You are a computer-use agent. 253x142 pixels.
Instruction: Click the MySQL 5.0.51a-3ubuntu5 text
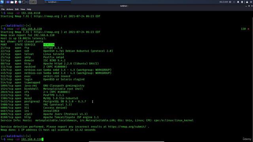tap(60, 98)
